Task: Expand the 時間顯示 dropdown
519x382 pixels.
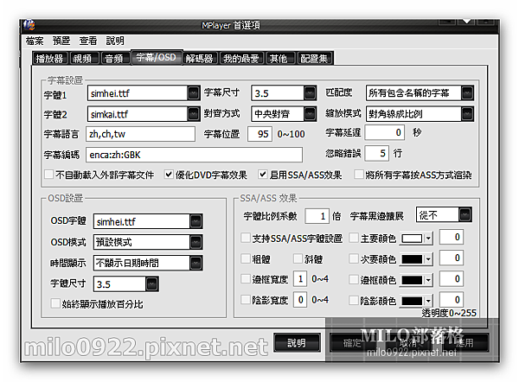Action: 196,263
